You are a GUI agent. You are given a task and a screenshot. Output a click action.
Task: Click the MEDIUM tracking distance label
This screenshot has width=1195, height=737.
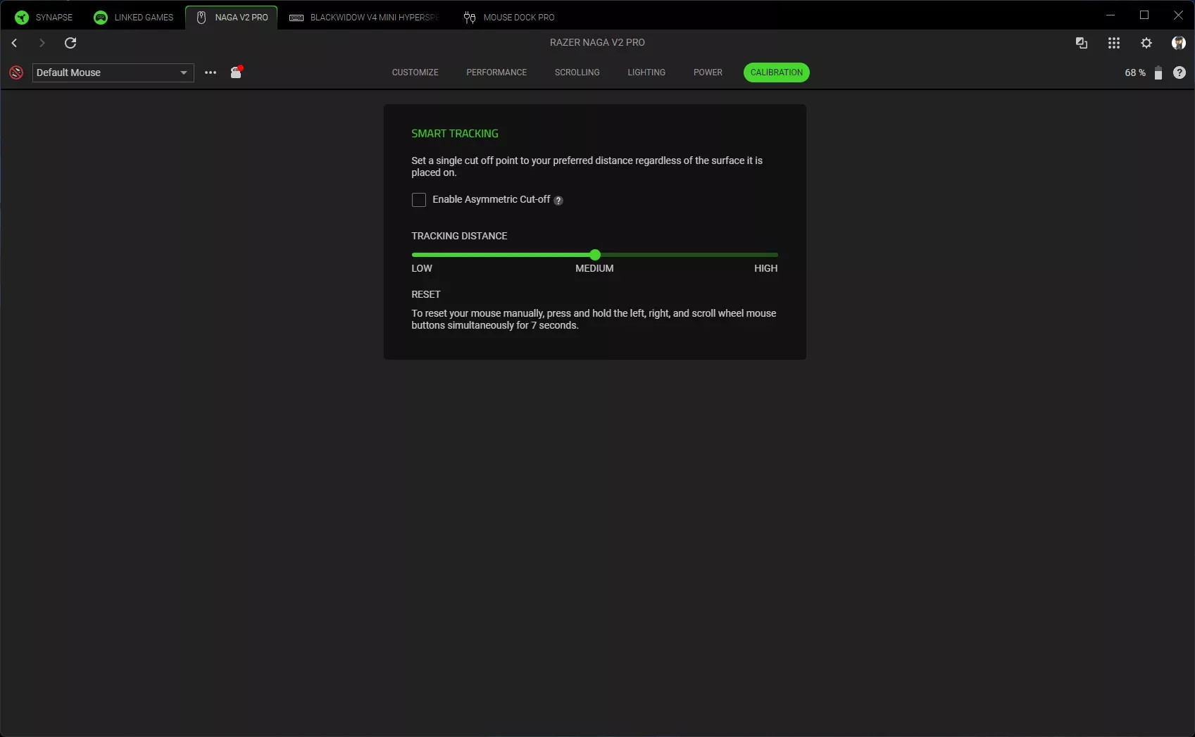[x=594, y=268]
